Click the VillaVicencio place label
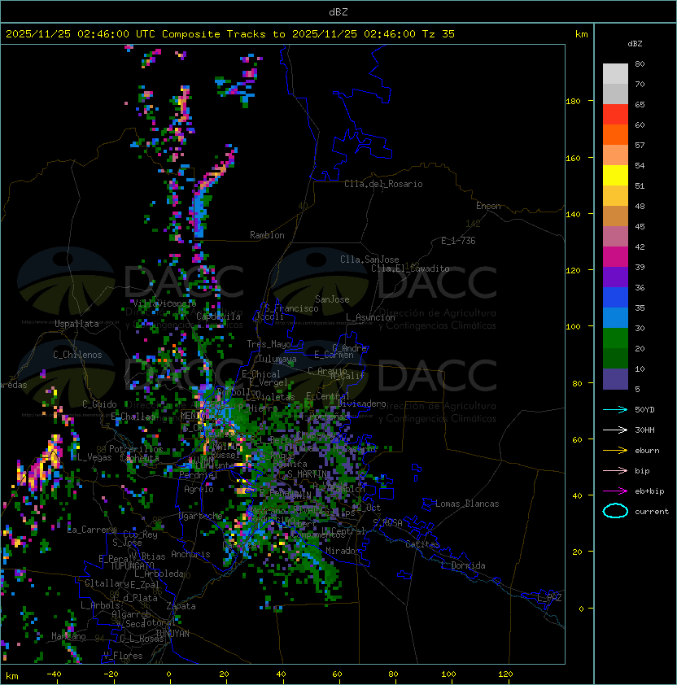This screenshot has height=685, width=677. 164,303
